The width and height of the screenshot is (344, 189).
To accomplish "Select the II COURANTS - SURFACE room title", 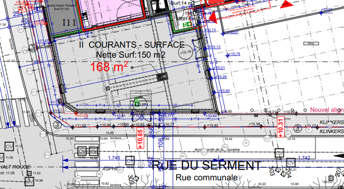I will coord(131,44).
